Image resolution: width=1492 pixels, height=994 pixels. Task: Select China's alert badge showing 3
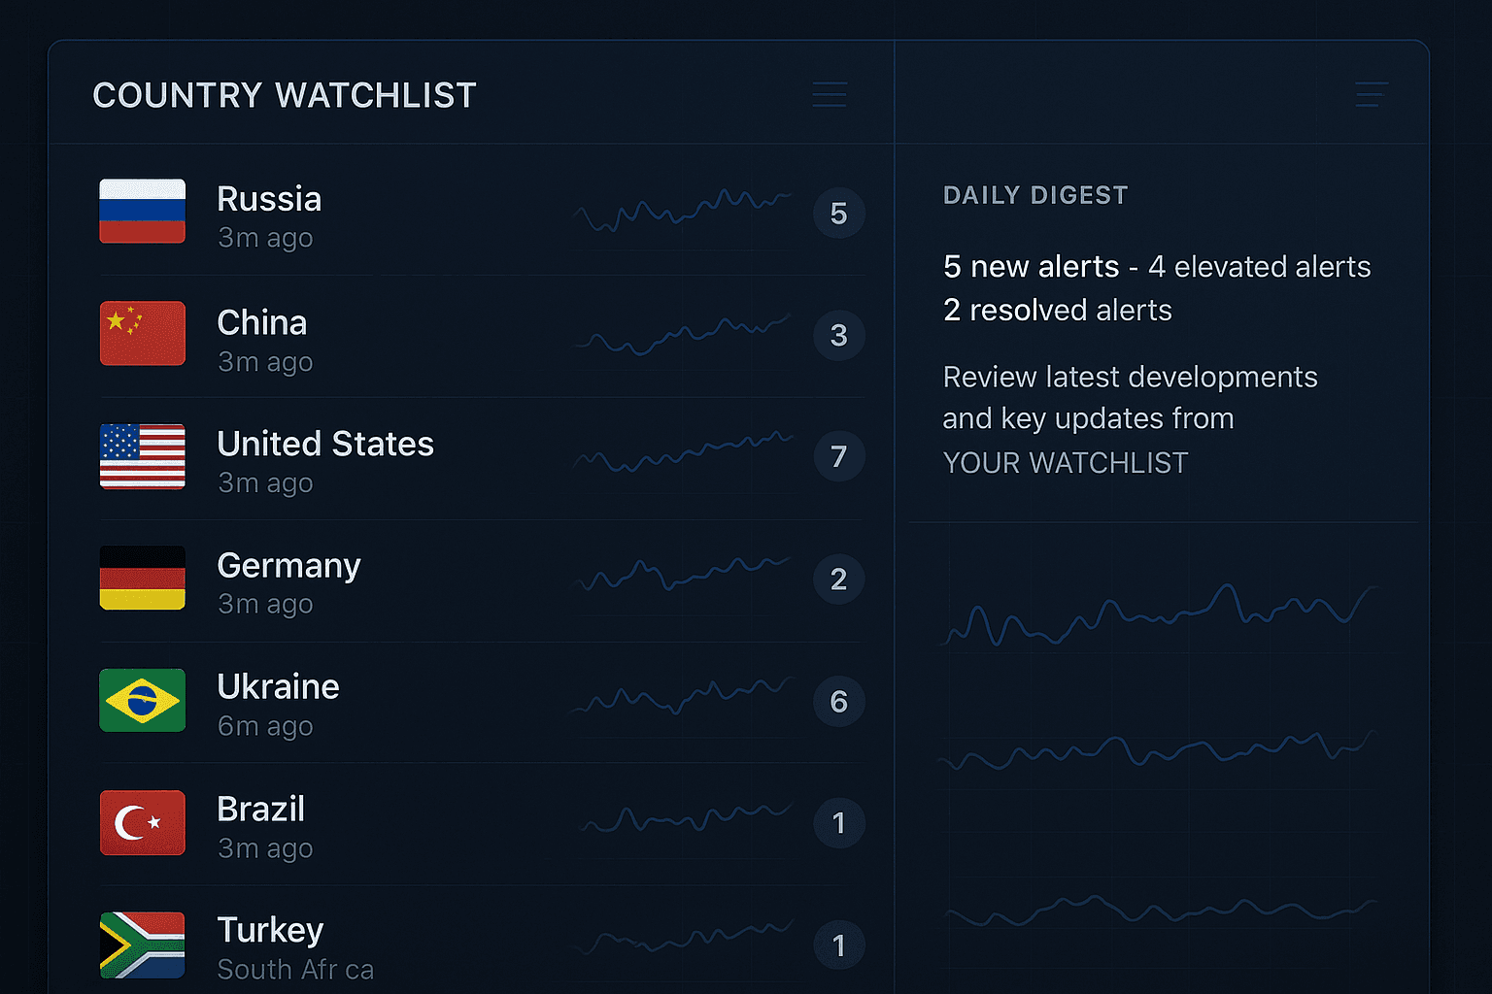click(x=838, y=335)
